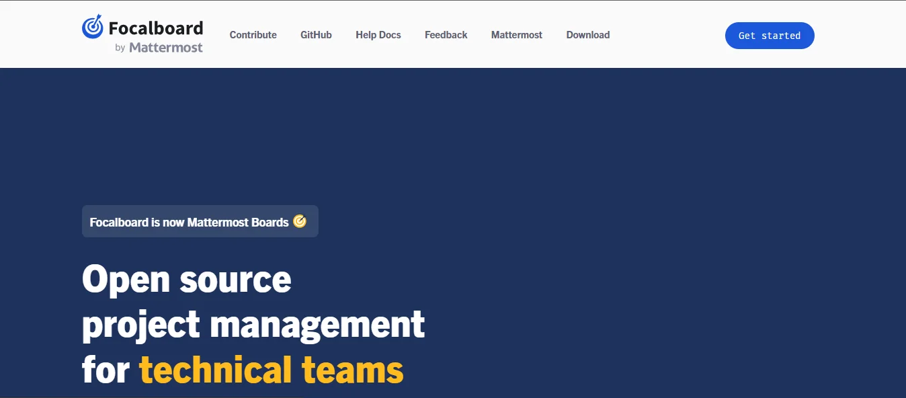Image resolution: width=906 pixels, height=398 pixels.
Task: Go to the GitHub navigation link
Action: pyautogui.click(x=316, y=35)
